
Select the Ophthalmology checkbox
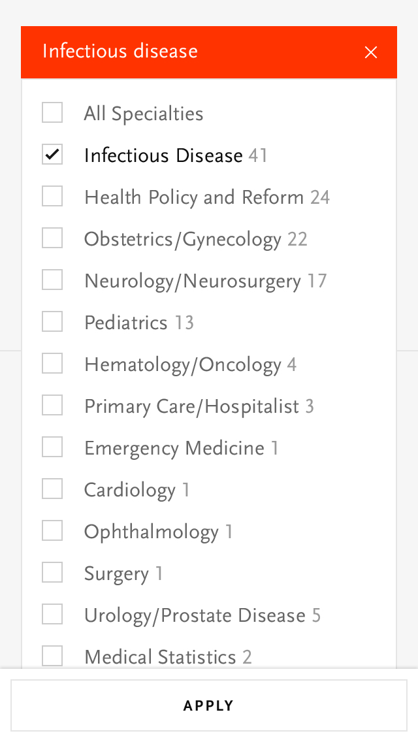coord(52,531)
